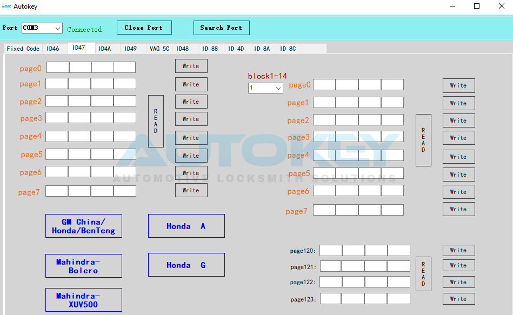Click Write for left page2 row

pos(191,102)
